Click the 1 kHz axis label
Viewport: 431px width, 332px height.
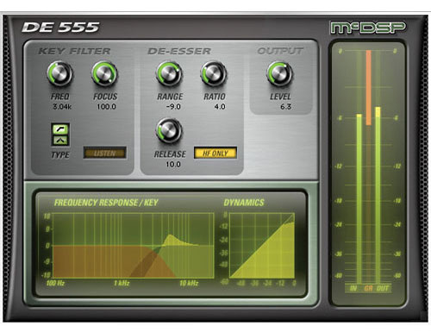(x=122, y=284)
